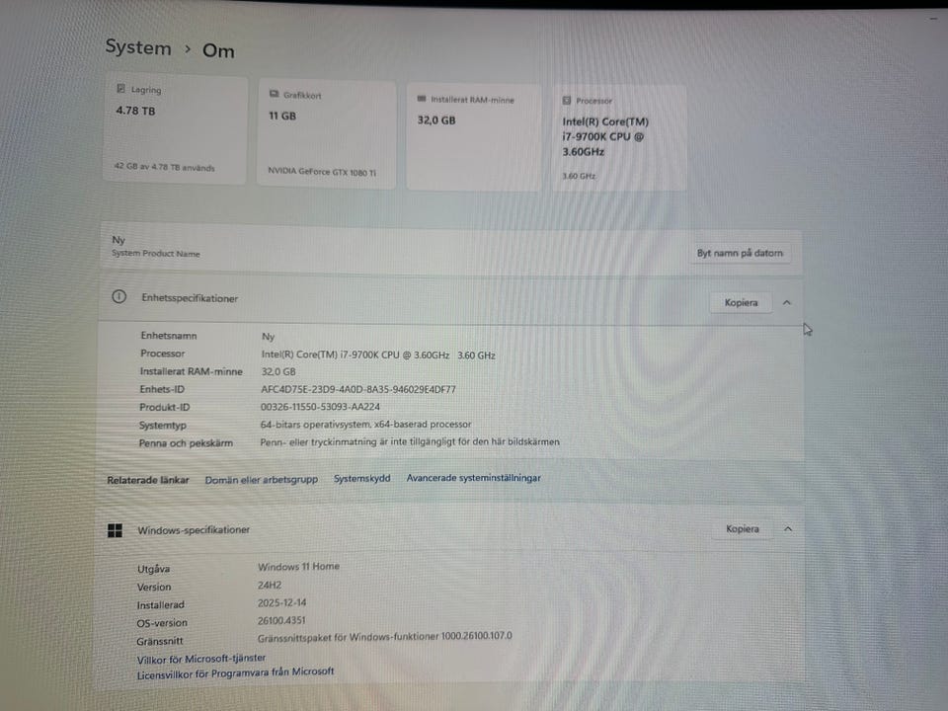Open Licensvillkor för Programvara från Microsoft

click(235, 672)
